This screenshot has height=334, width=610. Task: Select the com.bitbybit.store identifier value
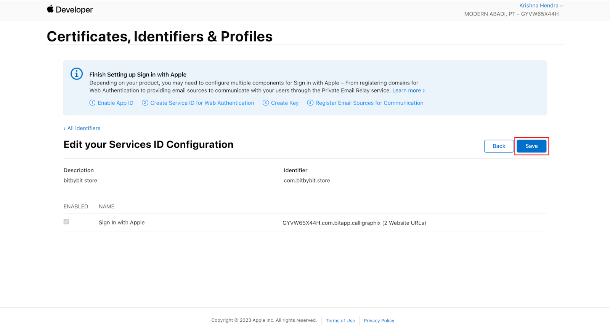click(x=307, y=180)
